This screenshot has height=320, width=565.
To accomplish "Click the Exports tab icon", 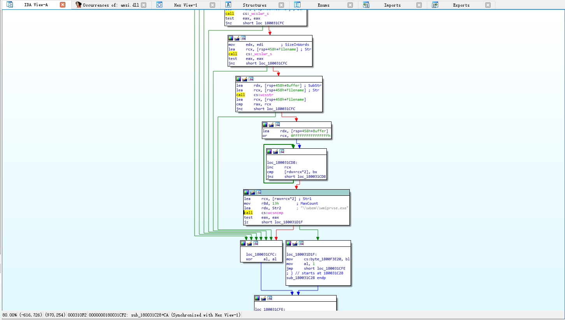I will pyautogui.click(x=435, y=5).
